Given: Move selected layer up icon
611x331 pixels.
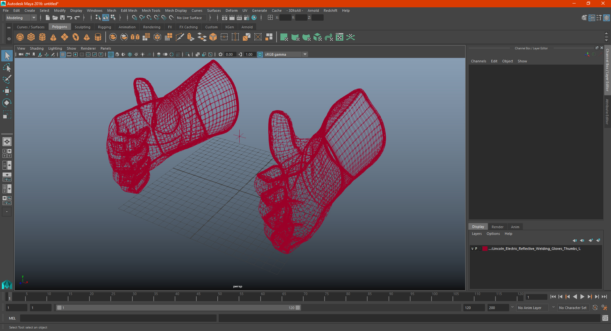Looking at the screenshot, I should [x=575, y=240].
